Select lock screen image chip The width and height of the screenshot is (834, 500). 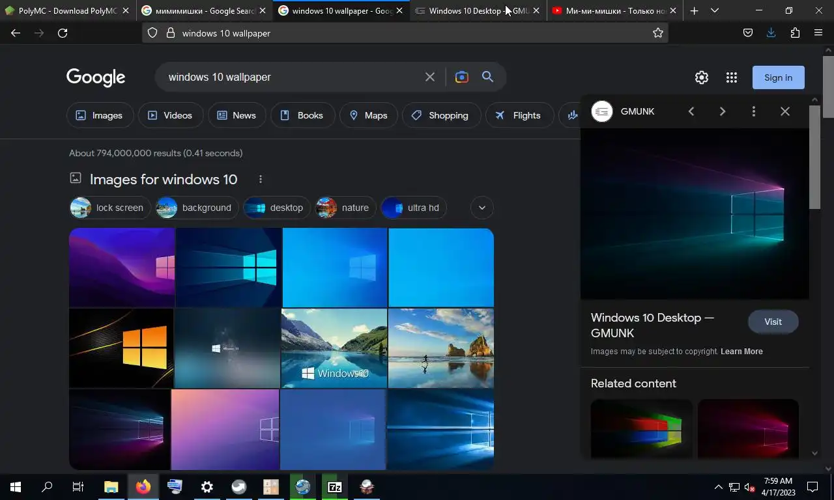110,208
